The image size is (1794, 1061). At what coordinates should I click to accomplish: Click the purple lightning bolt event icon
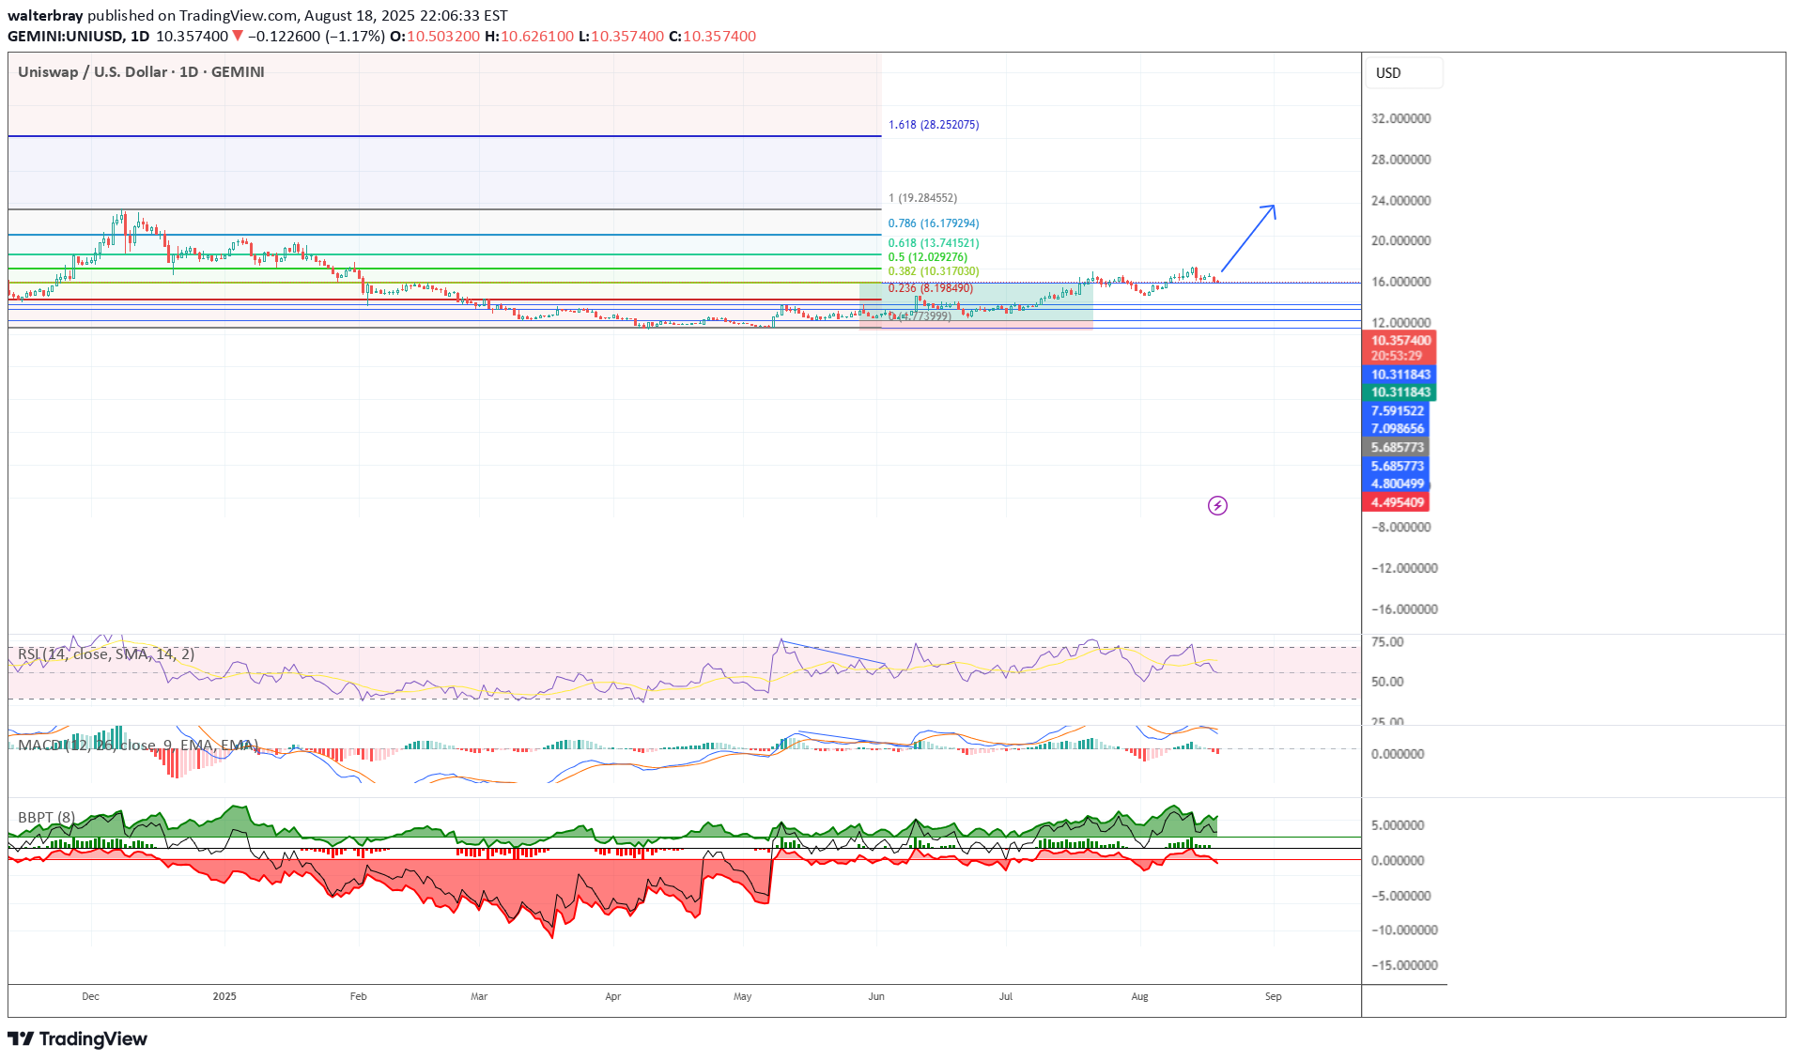tap(1217, 506)
